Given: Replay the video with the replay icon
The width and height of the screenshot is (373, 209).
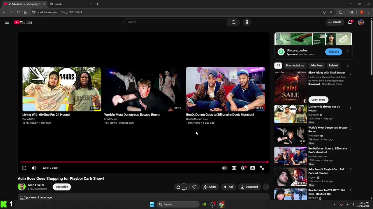Looking at the screenshot, I should click(24, 168).
